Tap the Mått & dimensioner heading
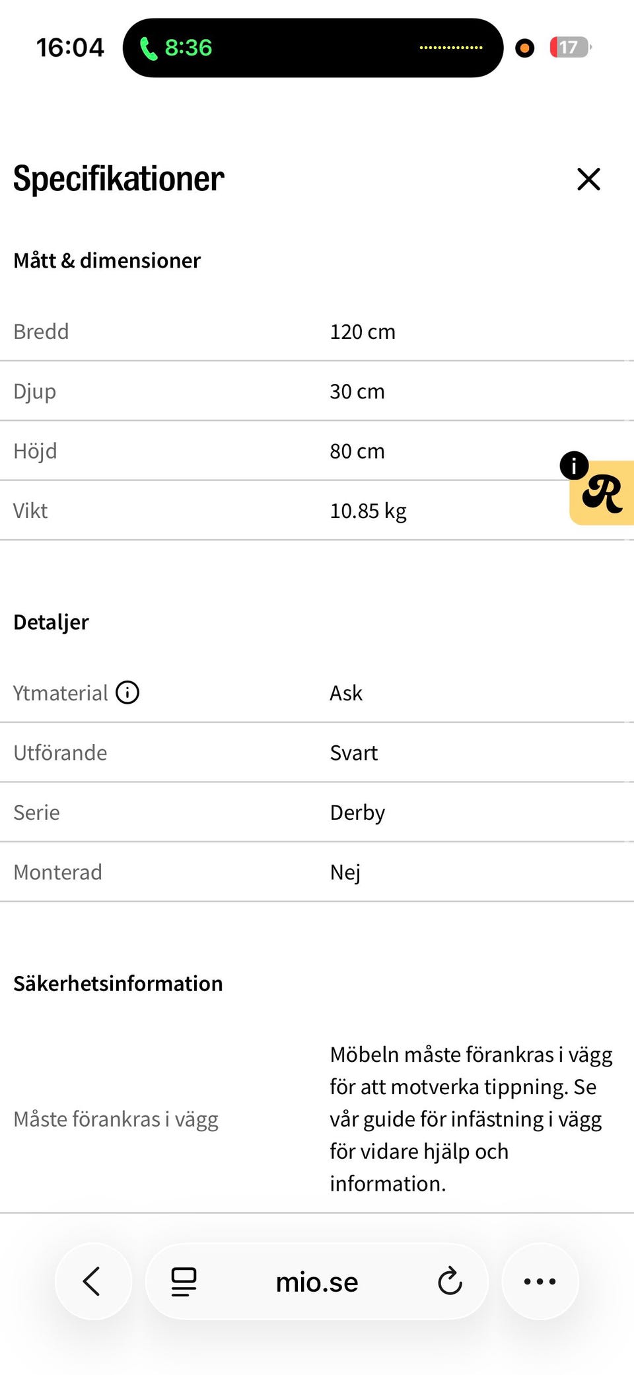This screenshot has height=1375, width=634. coord(107,260)
